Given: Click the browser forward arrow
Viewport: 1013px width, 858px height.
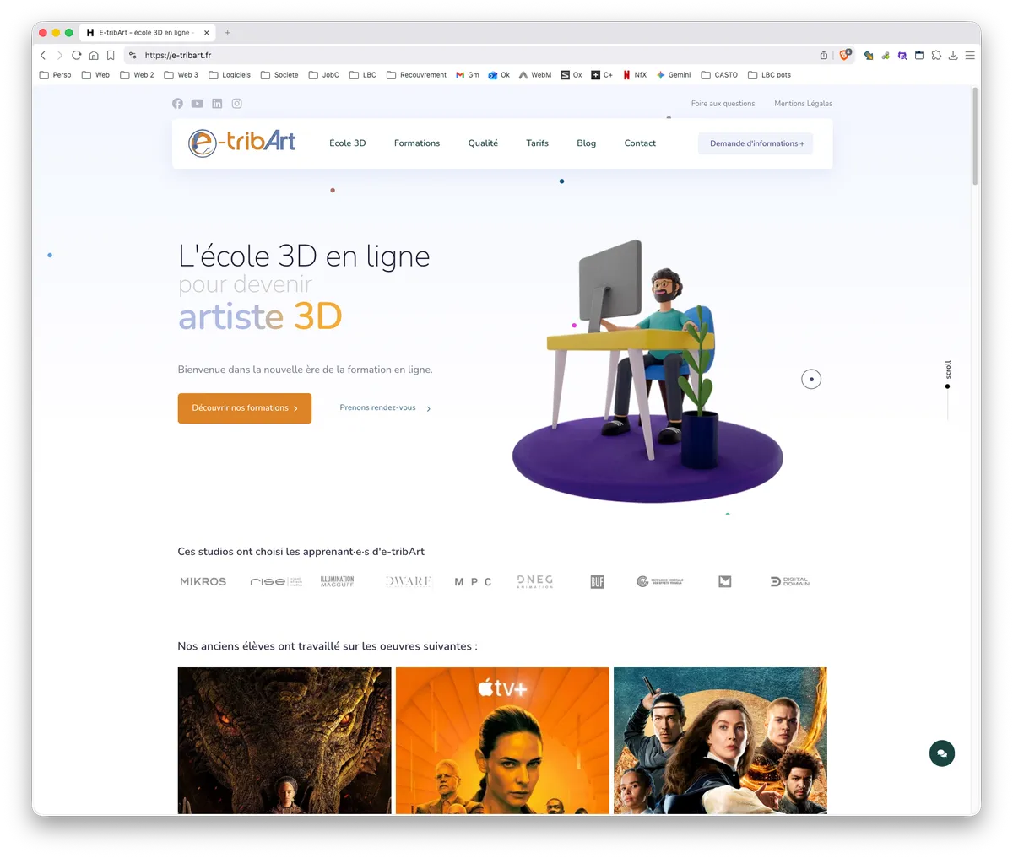Looking at the screenshot, I should (x=59, y=55).
